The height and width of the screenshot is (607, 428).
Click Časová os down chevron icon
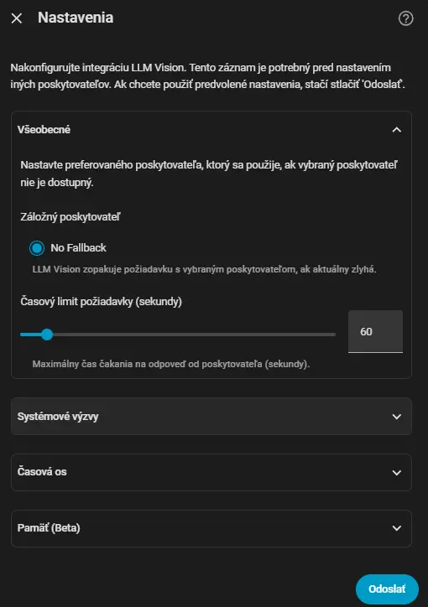(x=397, y=473)
